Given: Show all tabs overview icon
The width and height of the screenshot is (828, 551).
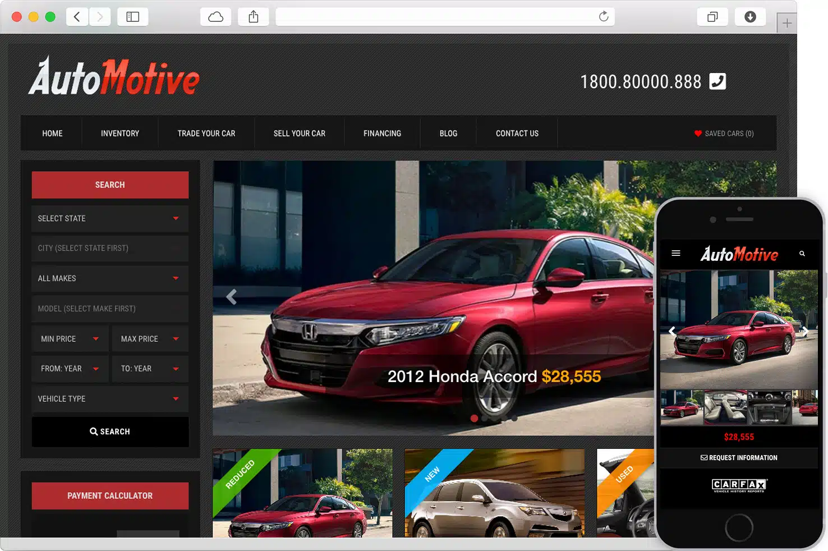Looking at the screenshot, I should click(x=712, y=17).
